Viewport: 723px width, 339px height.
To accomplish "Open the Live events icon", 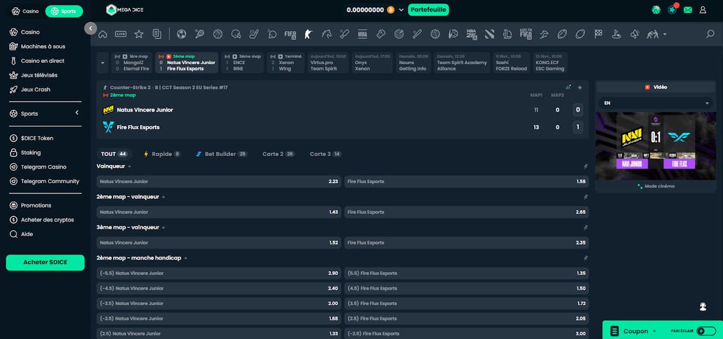I will point(120,34).
